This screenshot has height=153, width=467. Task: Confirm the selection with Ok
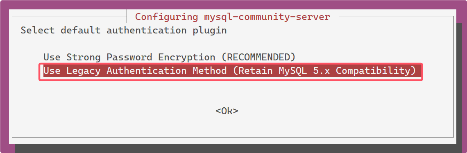227,111
